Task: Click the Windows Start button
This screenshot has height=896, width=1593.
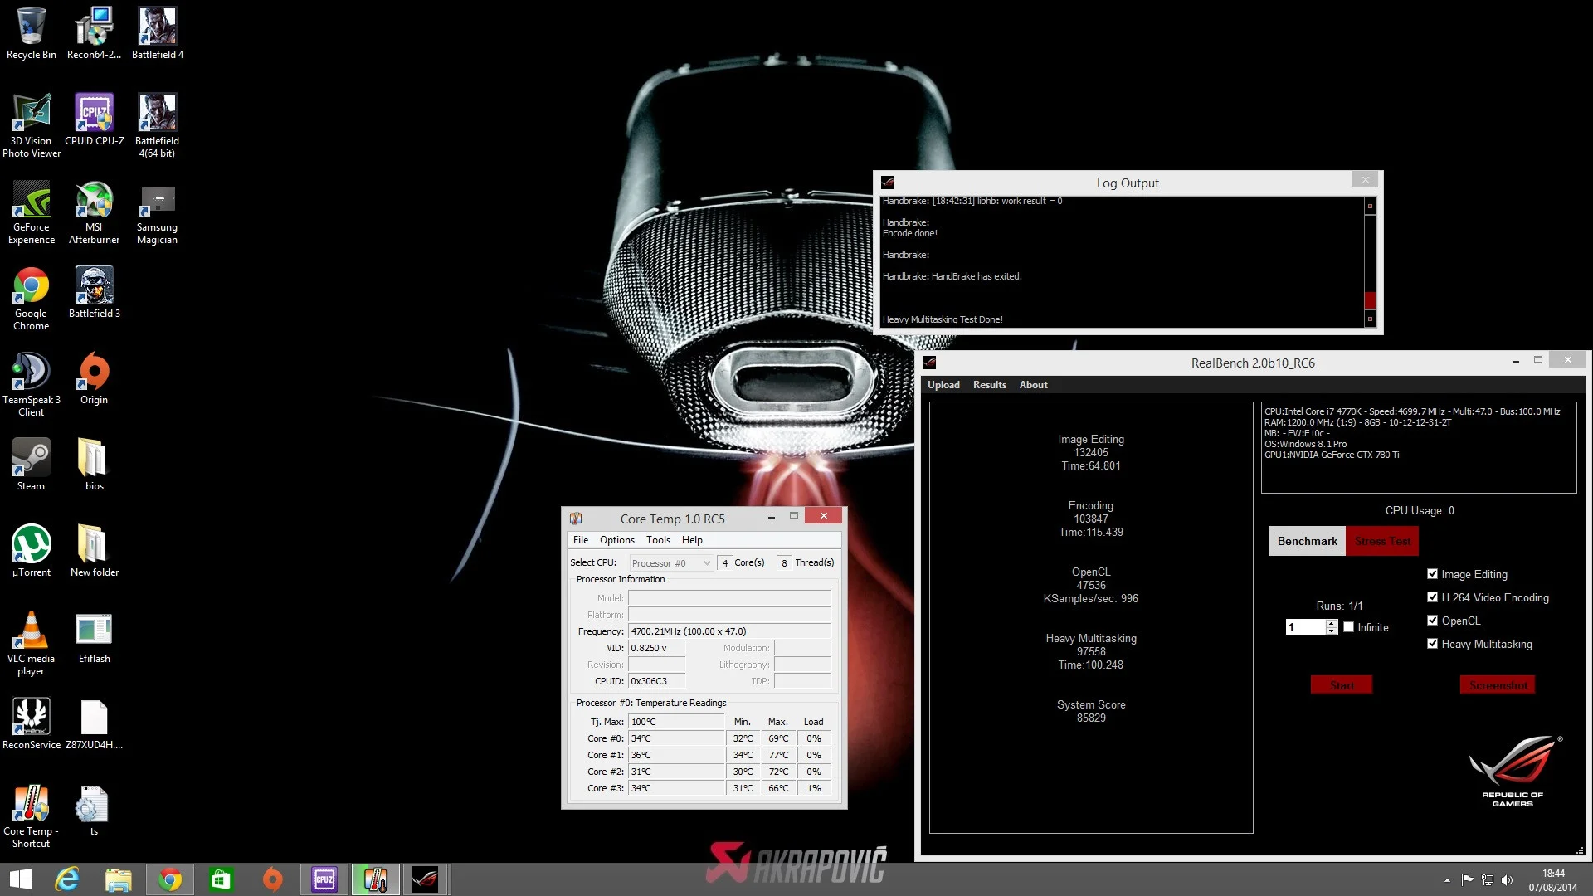Action: click(20, 879)
